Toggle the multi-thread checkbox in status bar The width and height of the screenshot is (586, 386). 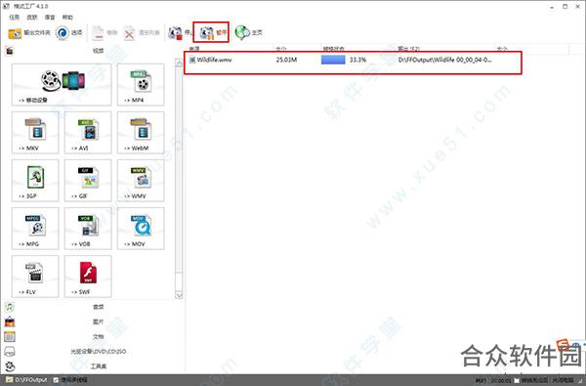(56, 380)
